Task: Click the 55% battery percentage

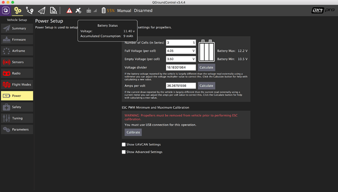Action: coord(111,11)
